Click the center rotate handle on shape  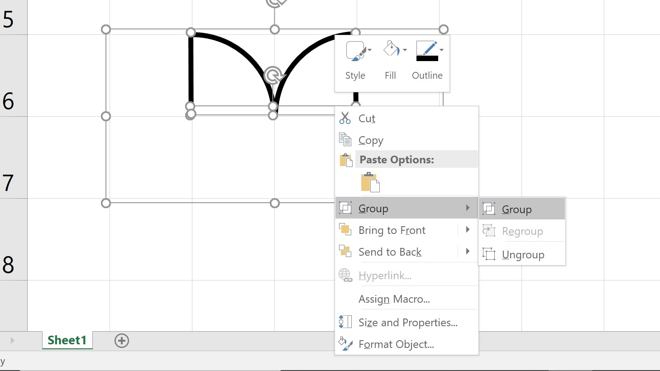[273, 75]
